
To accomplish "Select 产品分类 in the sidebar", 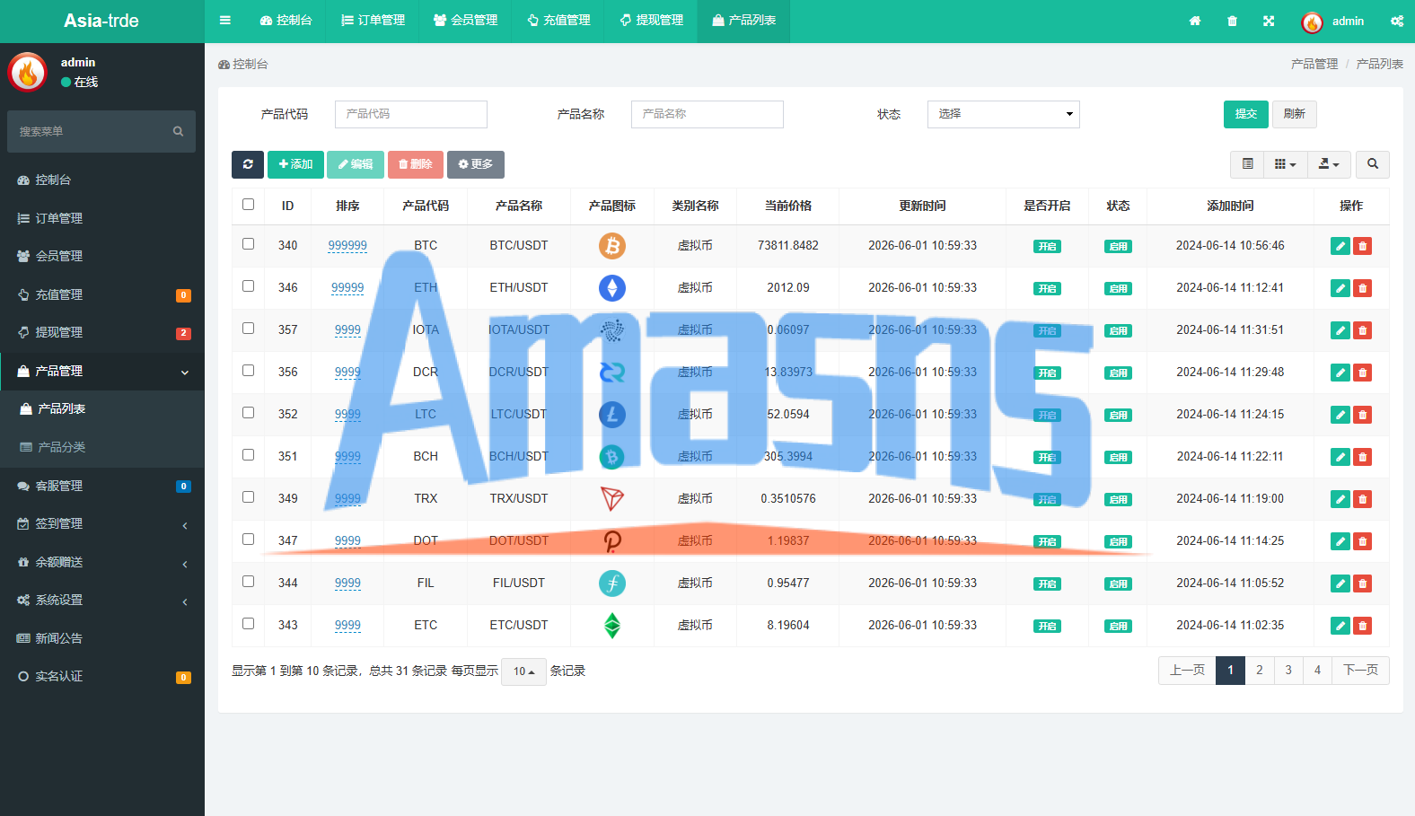I will [102, 447].
